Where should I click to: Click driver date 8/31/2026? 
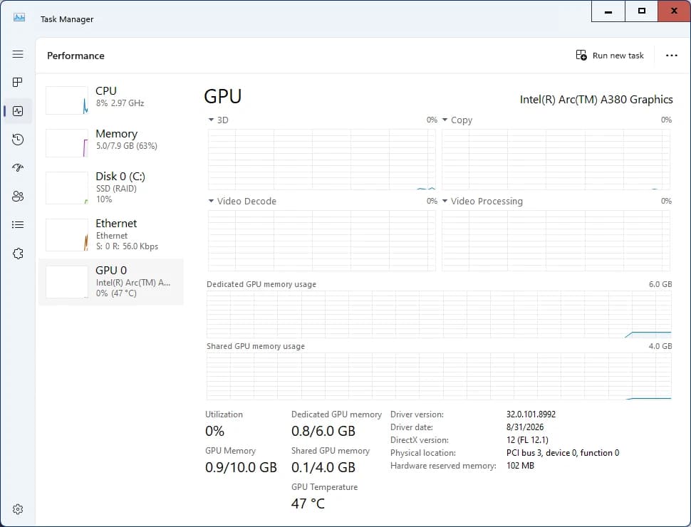525,427
